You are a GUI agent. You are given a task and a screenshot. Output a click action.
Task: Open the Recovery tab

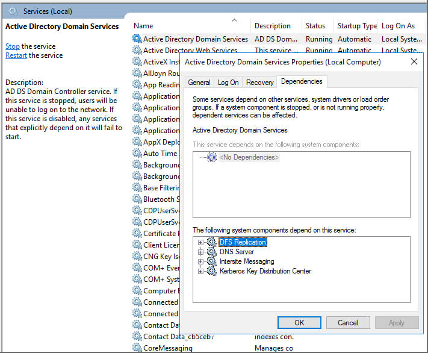coord(260,83)
